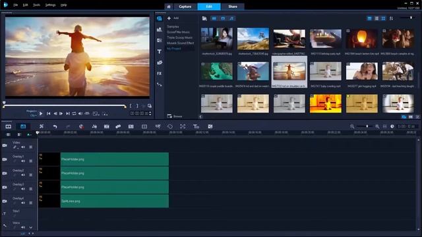The width and height of the screenshot is (422, 237).
Task: Open the Motion Tracking tool
Action: [118, 126]
